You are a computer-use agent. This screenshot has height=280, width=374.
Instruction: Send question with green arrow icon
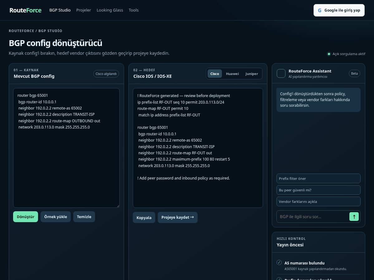coord(354,217)
